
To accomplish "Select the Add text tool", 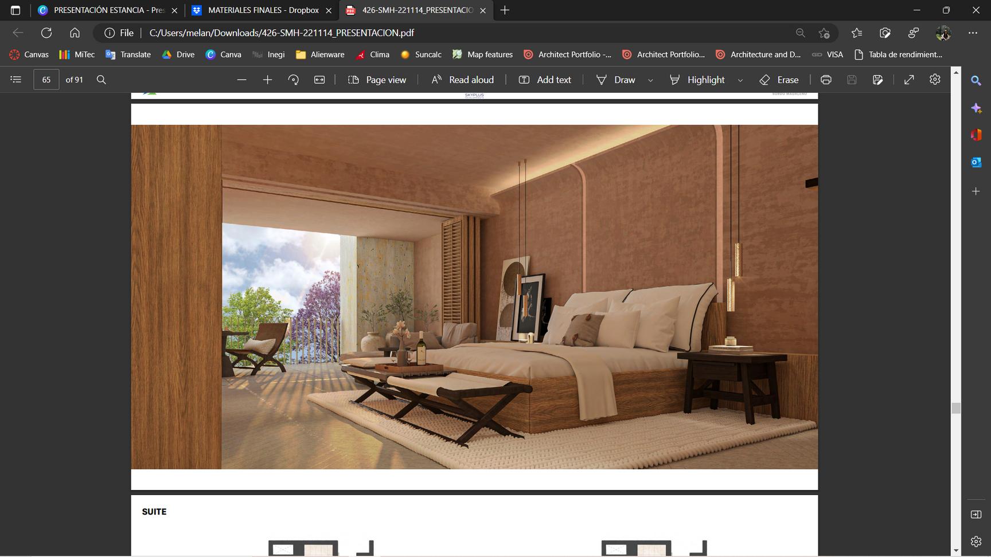I will [545, 80].
